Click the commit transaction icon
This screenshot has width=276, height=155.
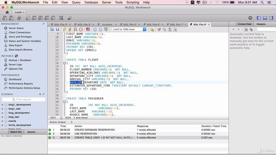point(95,29)
